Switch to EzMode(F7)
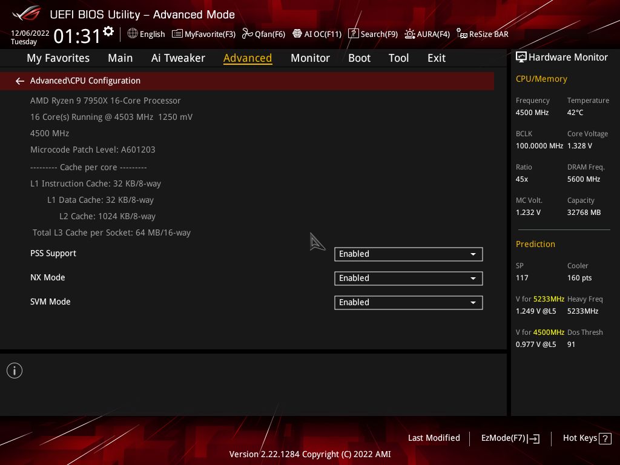 click(510, 438)
